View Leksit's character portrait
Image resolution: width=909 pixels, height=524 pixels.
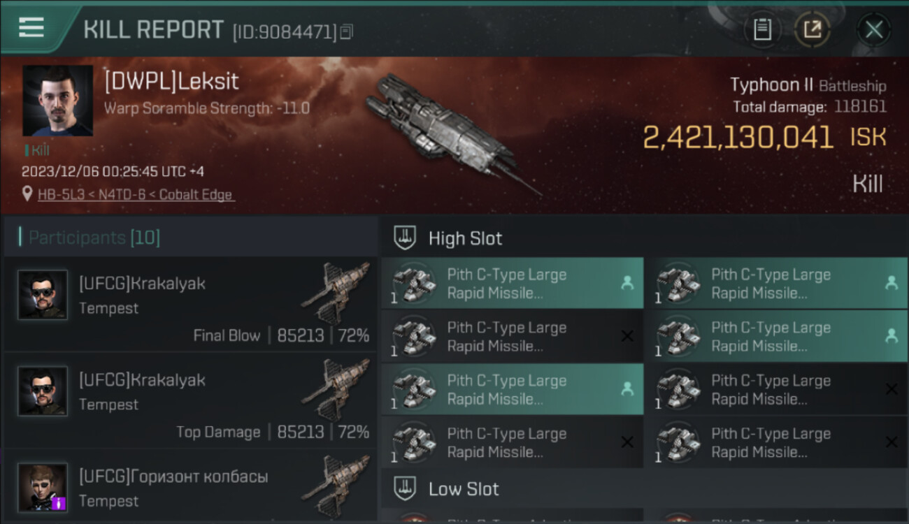pyautogui.click(x=57, y=101)
